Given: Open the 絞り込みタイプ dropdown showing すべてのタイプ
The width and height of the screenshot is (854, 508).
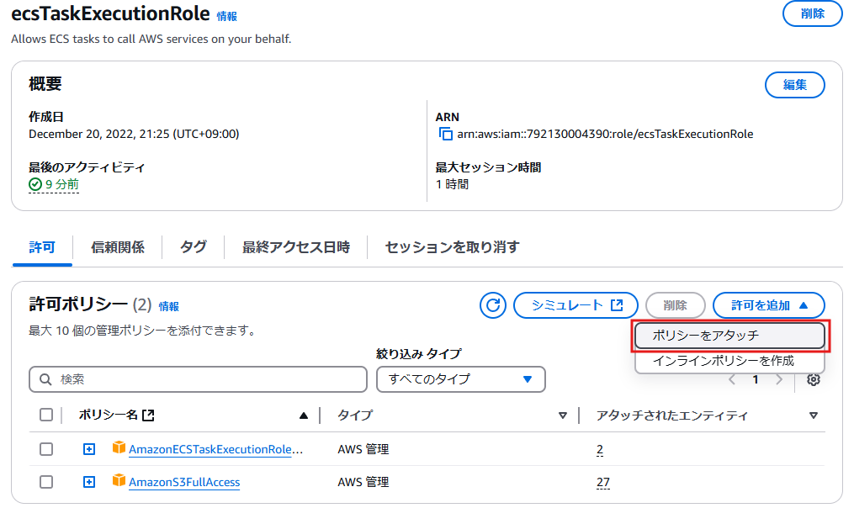Looking at the screenshot, I should click(461, 379).
